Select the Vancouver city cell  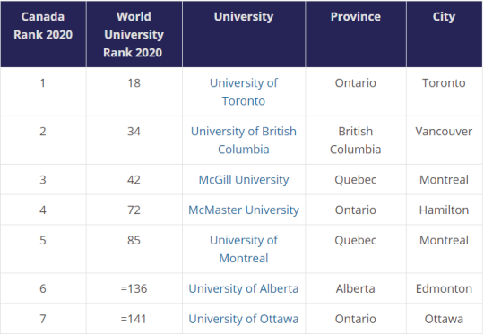[x=444, y=141]
